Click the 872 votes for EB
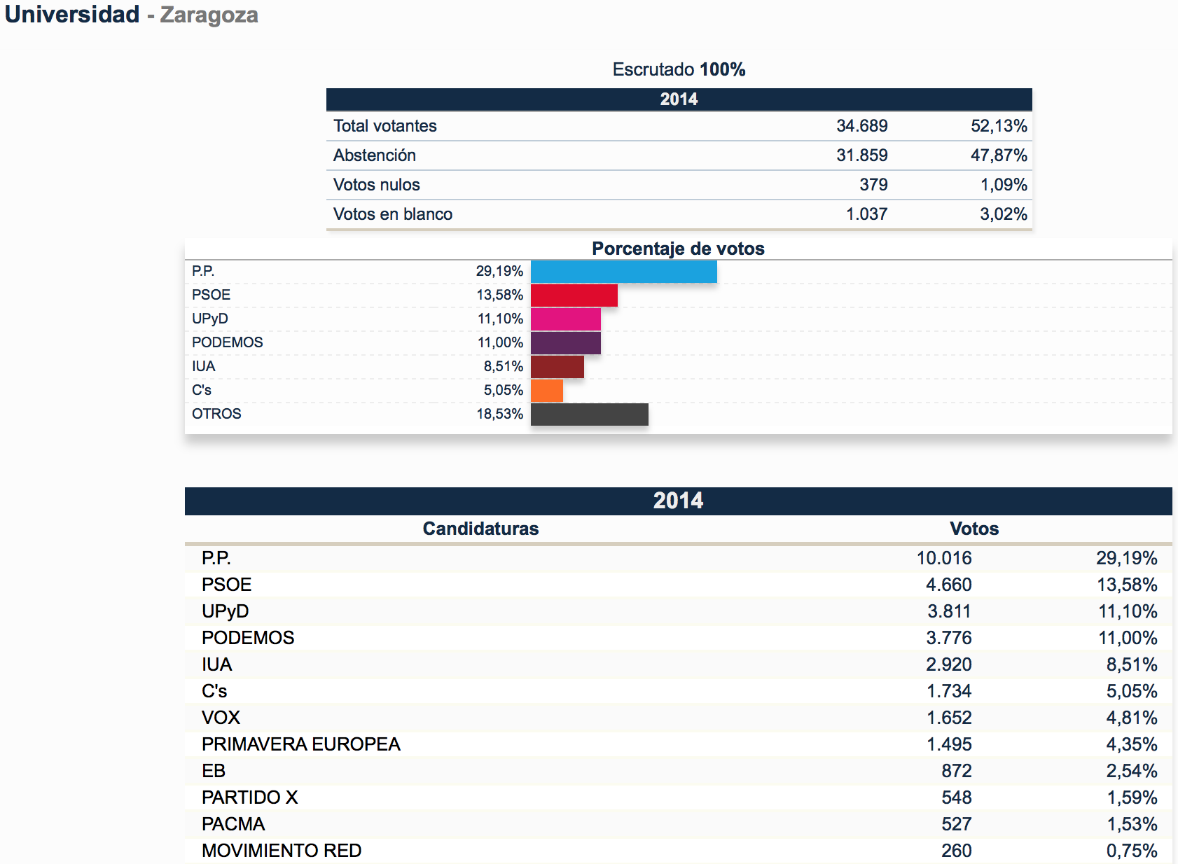 tap(956, 771)
